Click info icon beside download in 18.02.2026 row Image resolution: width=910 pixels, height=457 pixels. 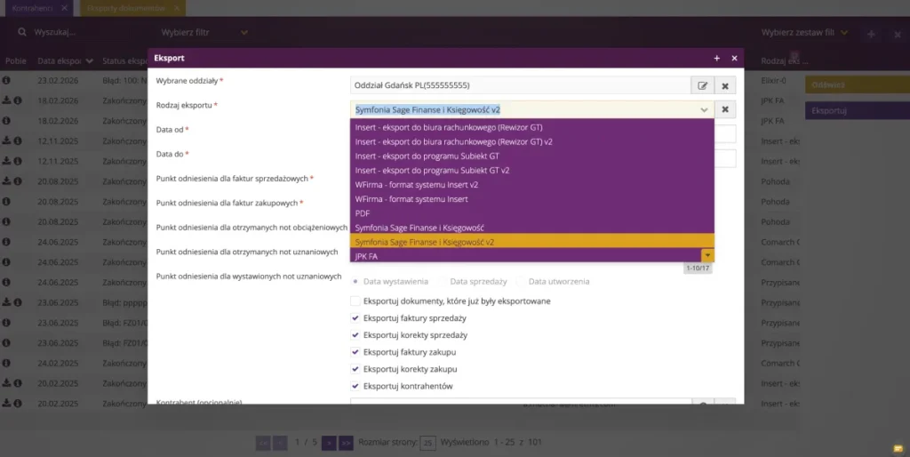coord(18,100)
